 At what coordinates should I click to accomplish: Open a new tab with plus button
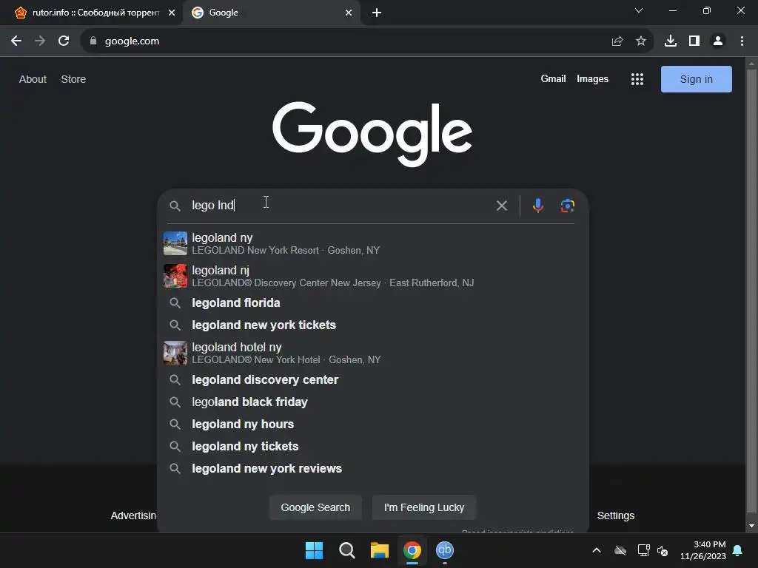coord(377,13)
